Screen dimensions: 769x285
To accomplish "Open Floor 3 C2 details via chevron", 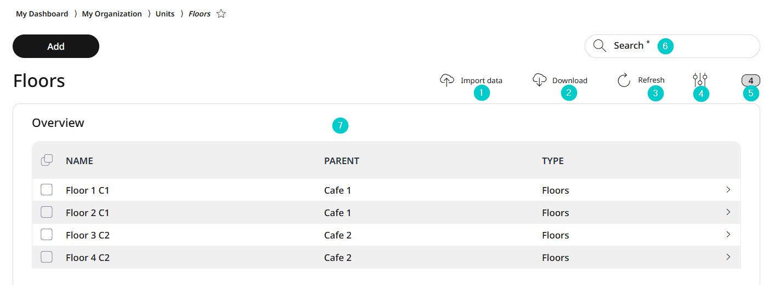I will point(728,235).
